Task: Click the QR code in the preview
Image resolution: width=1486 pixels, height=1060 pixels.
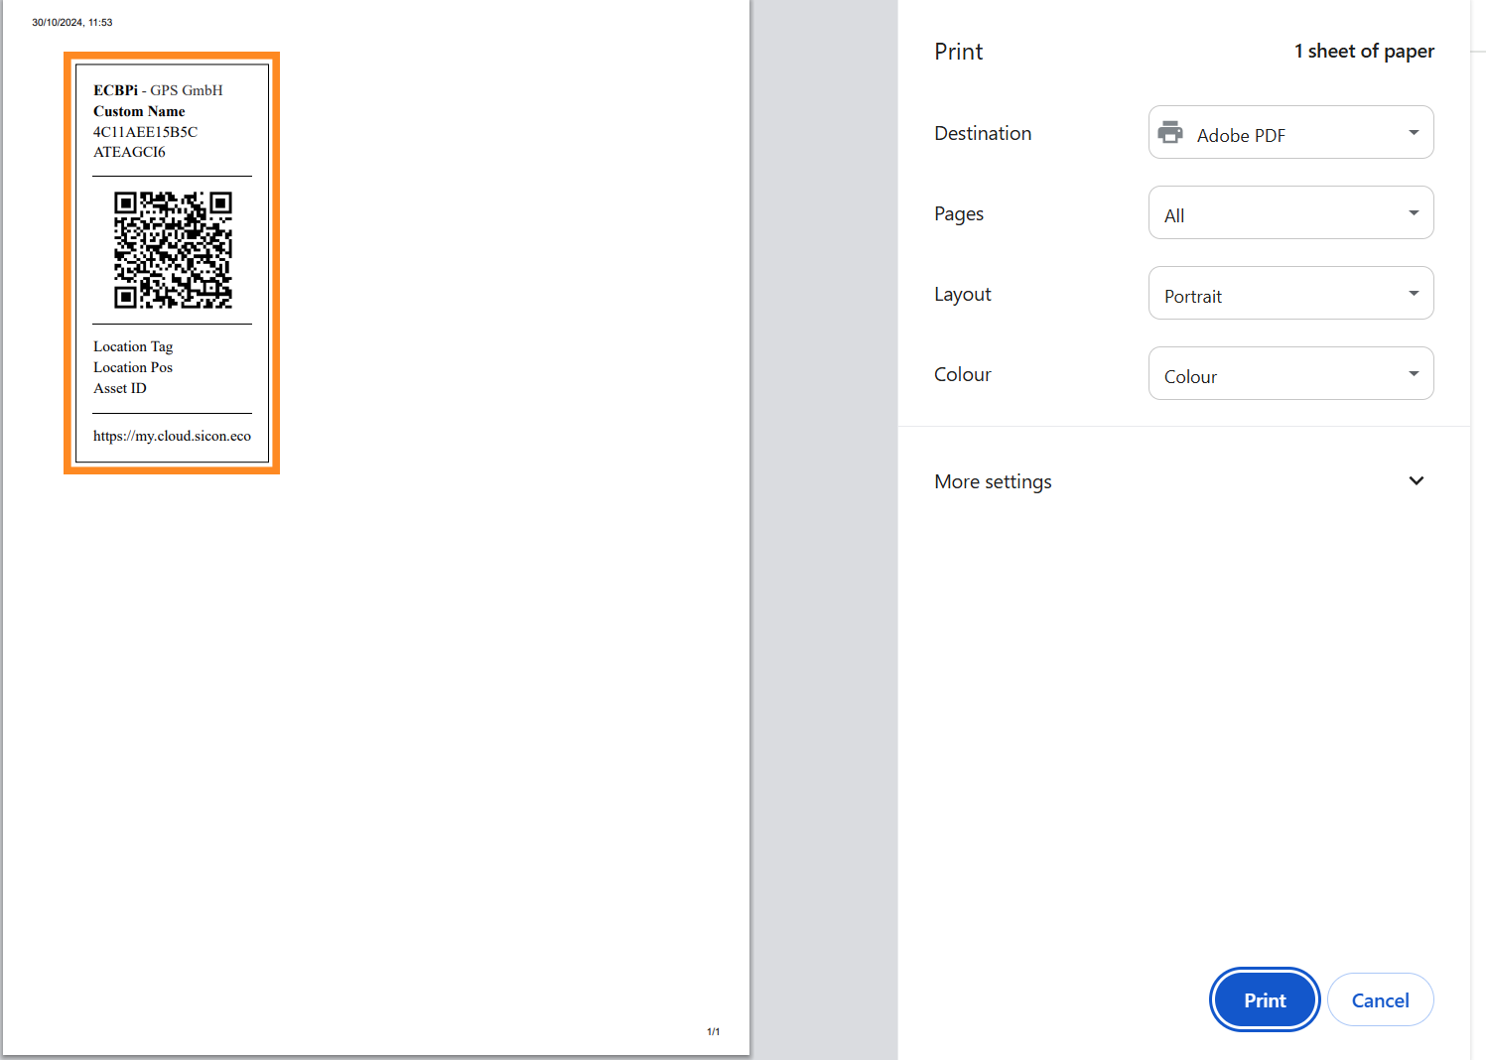Action: 173,250
